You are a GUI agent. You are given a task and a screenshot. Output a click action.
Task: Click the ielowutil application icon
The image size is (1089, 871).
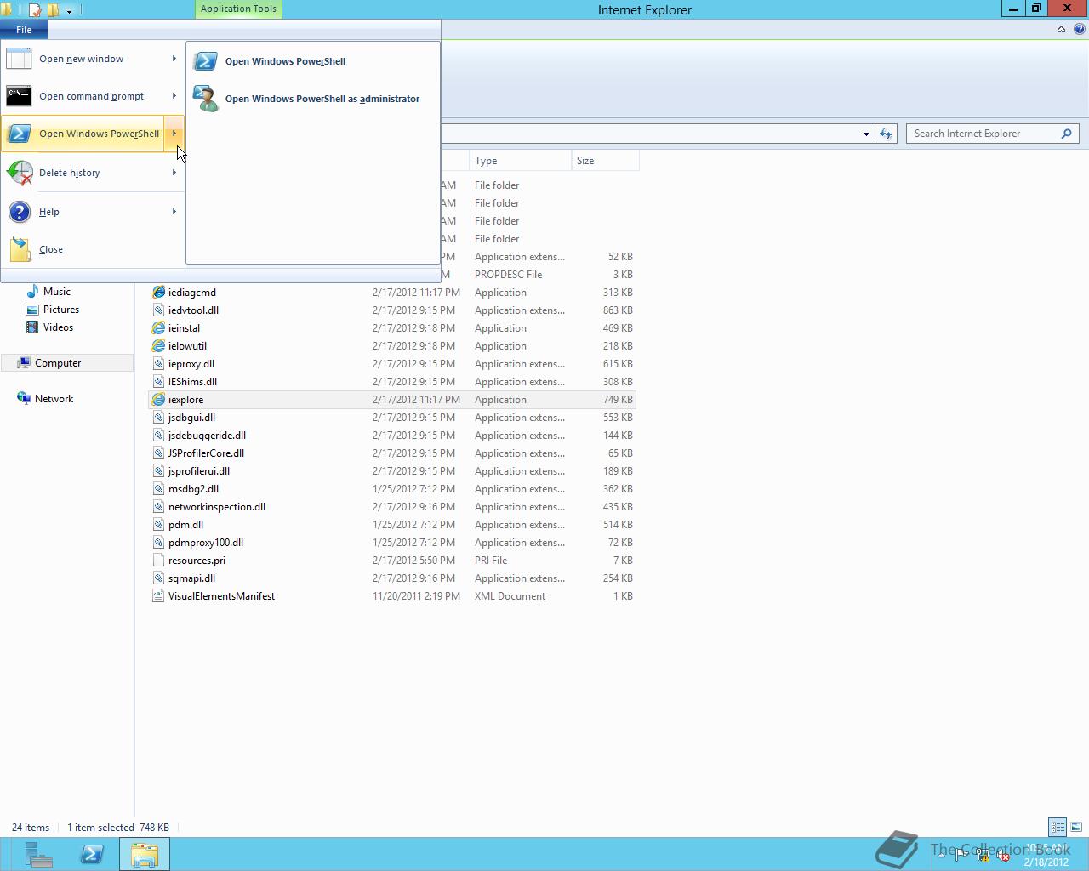pos(158,346)
